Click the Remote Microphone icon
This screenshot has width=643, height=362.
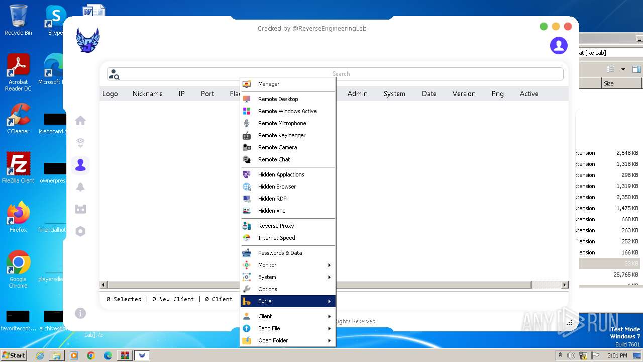[247, 123]
